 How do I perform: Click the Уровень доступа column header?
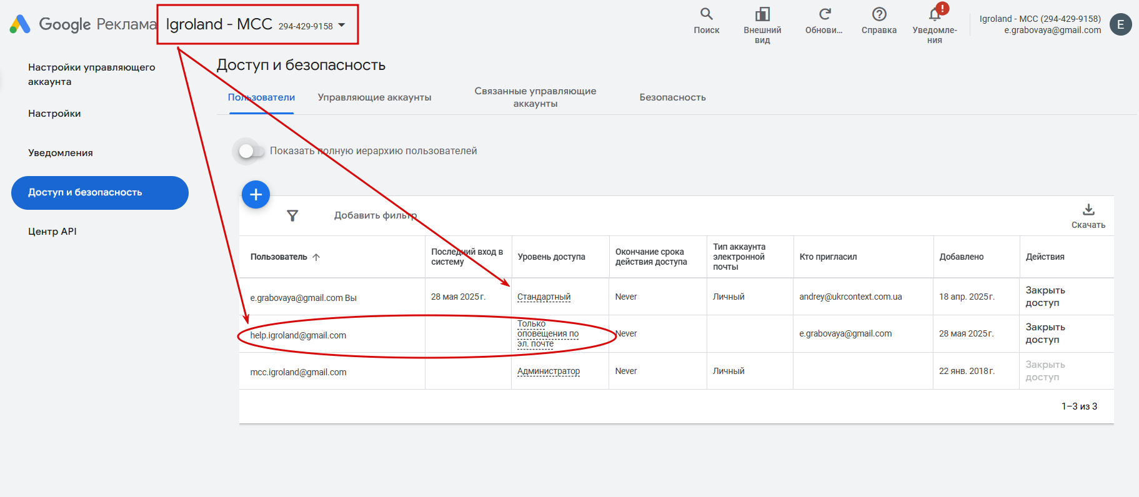pyautogui.click(x=552, y=257)
